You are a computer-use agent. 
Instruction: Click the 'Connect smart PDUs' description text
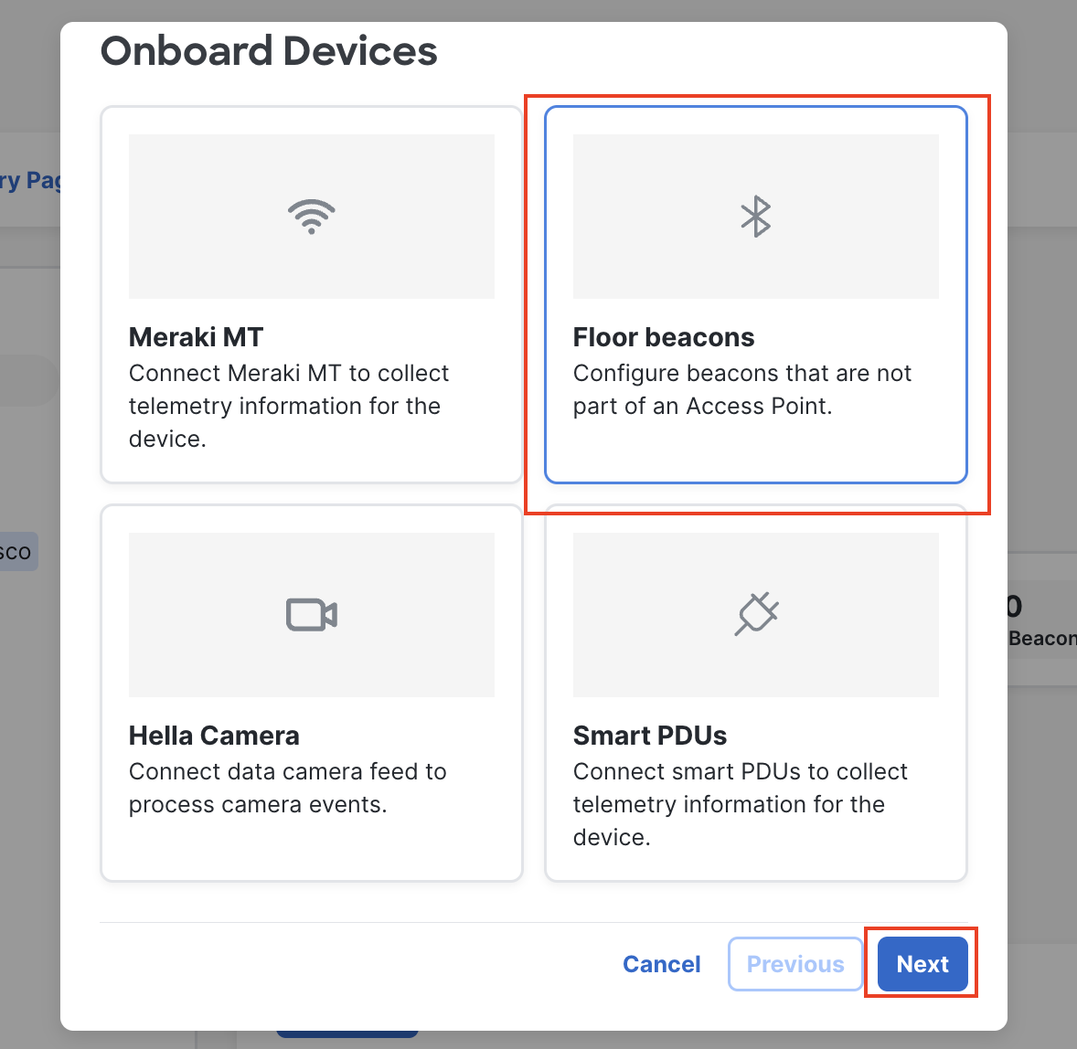point(740,804)
